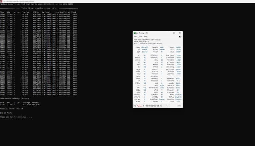Click the UCLK frequency value

point(178,52)
